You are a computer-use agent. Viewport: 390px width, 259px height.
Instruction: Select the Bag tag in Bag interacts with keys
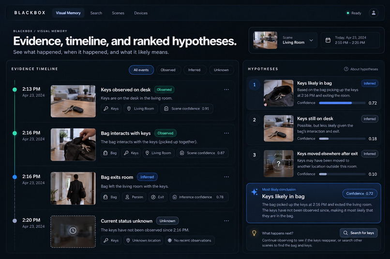(110, 153)
